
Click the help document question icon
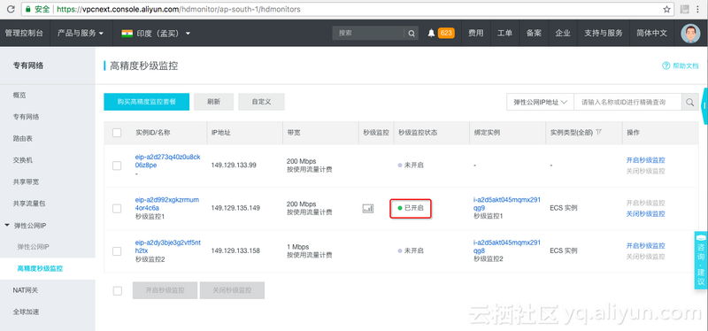[x=666, y=65]
